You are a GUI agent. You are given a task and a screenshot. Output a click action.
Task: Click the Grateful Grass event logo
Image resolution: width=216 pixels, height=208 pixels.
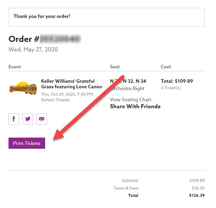click(23, 87)
